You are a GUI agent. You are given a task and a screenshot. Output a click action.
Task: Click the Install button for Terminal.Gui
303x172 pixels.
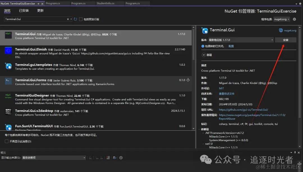[x=286, y=40]
